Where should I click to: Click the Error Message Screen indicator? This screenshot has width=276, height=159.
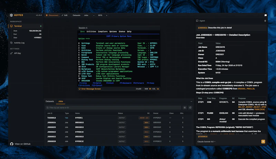click(x=90, y=89)
